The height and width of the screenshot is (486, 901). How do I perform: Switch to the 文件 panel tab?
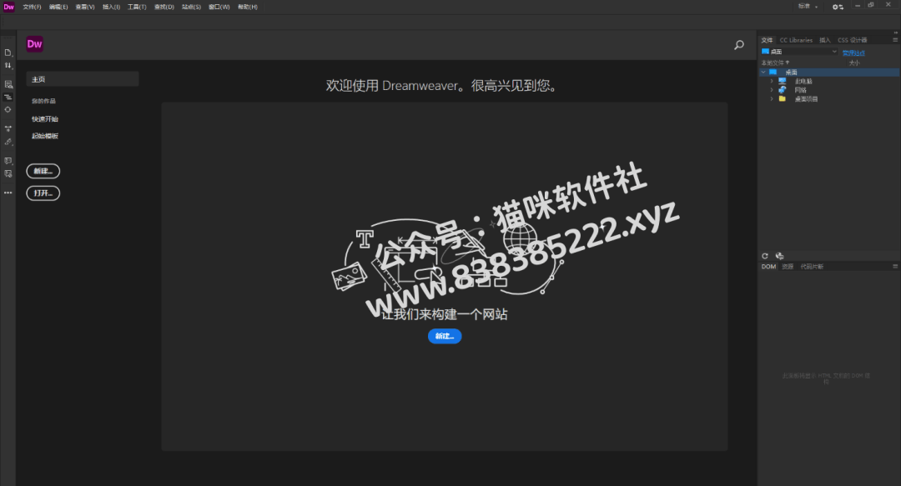(x=768, y=40)
